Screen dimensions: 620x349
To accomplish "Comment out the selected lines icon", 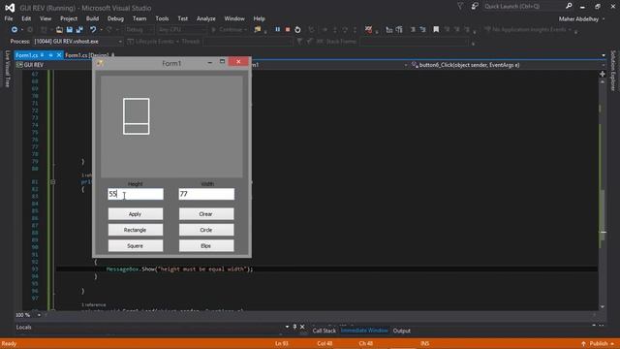I will click(413, 30).
